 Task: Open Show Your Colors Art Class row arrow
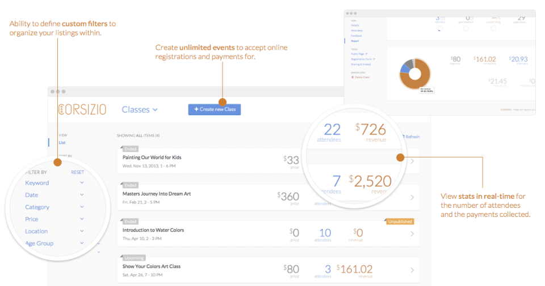(412, 270)
